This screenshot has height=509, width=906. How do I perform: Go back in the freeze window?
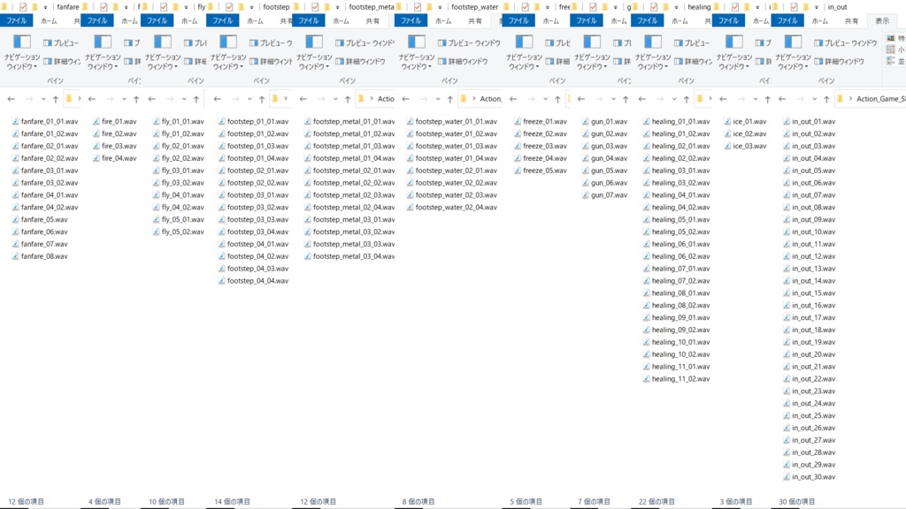513,99
